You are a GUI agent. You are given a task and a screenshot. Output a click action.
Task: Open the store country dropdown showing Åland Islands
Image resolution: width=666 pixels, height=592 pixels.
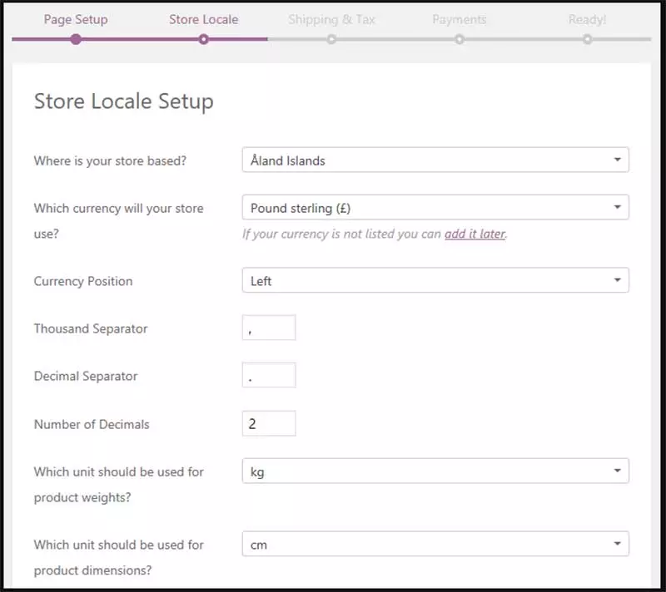click(x=435, y=160)
